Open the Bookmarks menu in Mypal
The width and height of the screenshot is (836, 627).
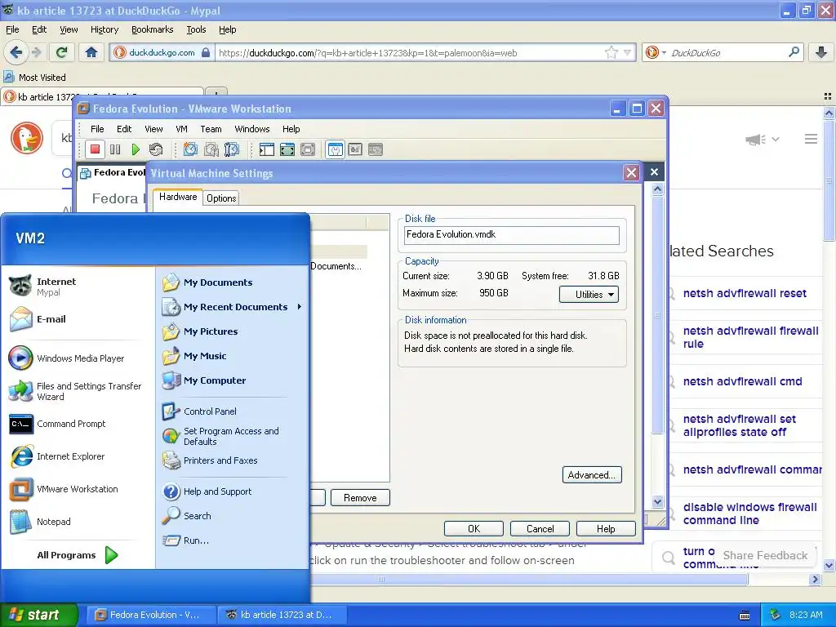153,29
